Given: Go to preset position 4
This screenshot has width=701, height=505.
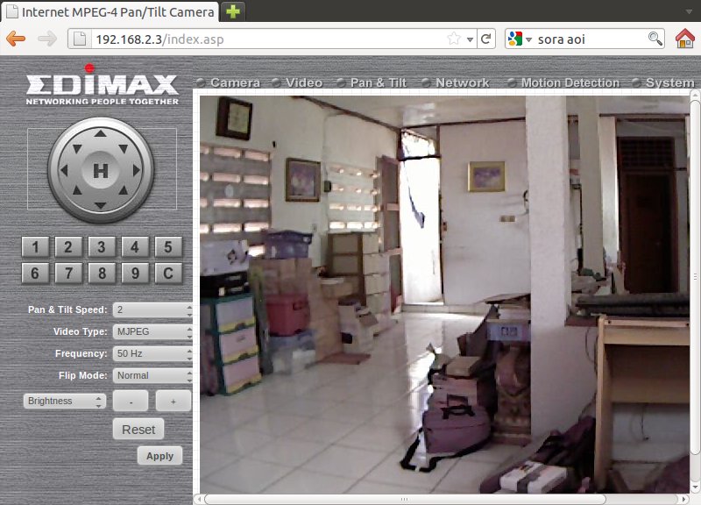Looking at the screenshot, I should [135, 247].
